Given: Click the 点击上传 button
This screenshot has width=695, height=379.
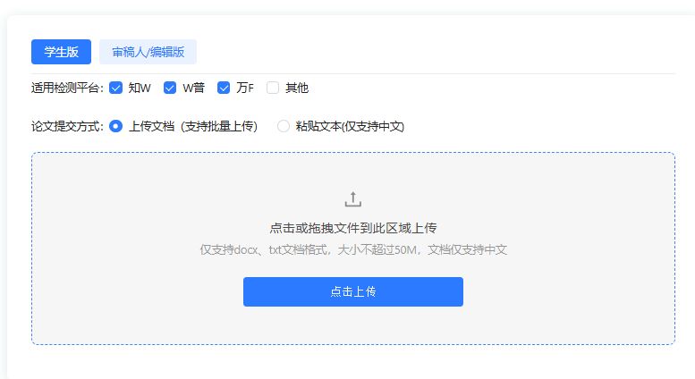Looking at the screenshot, I should (353, 291).
